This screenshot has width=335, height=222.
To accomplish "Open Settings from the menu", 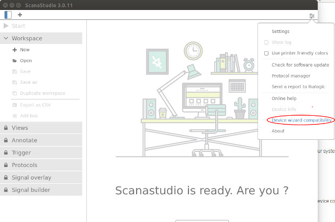I will pyautogui.click(x=281, y=31).
